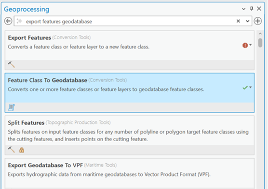Click the Topographic Production Tools label
This screenshot has height=189, width=268.
click(x=78, y=122)
